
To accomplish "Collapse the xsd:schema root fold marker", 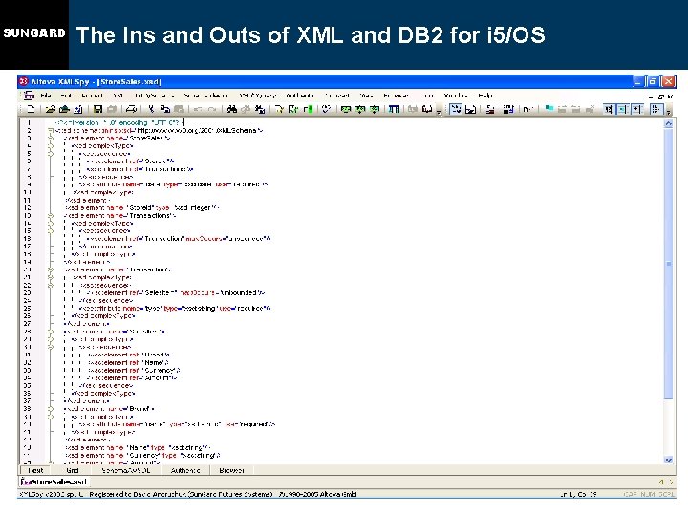I will [x=51, y=130].
